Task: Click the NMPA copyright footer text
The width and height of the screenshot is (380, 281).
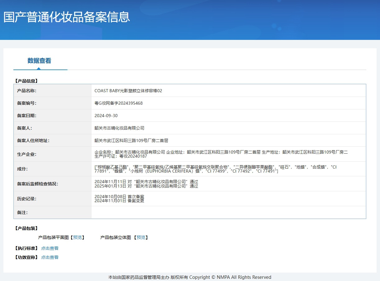Action: click(190, 277)
